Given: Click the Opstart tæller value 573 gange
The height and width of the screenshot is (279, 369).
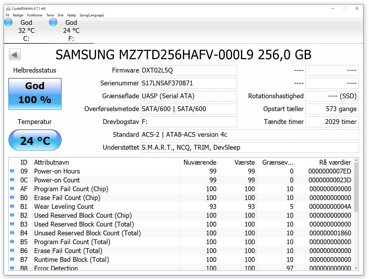Looking at the screenshot, I should coord(332,109).
